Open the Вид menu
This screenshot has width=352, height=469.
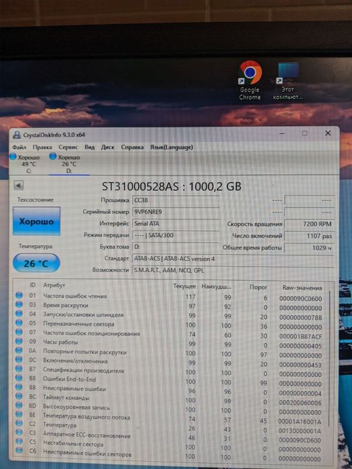[89, 147]
